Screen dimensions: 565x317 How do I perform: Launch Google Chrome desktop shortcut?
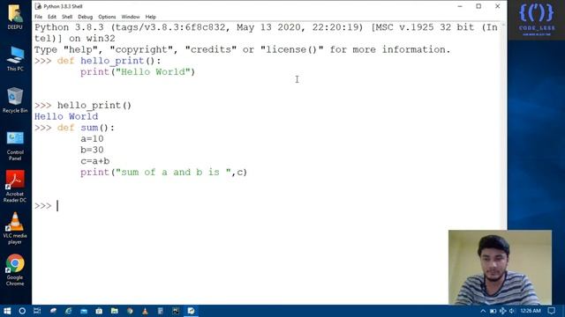pos(15,269)
